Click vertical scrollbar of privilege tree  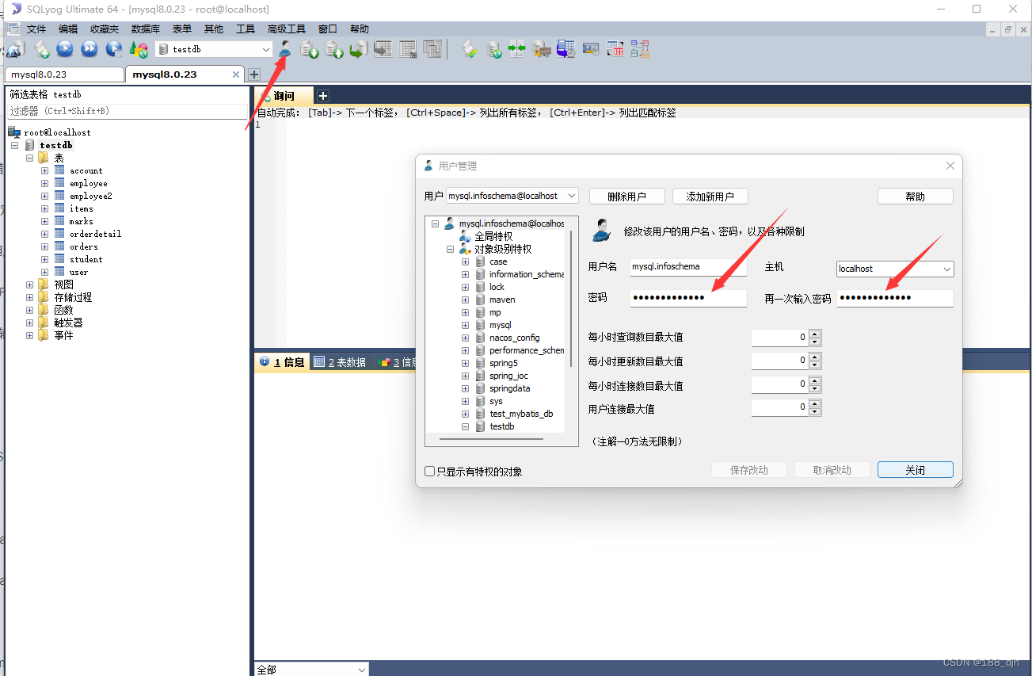(x=571, y=297)
